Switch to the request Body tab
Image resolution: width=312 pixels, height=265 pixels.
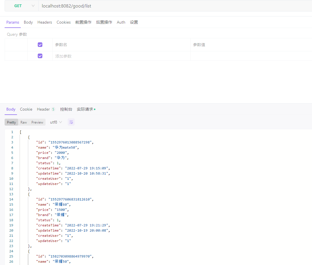[x=28, y=22]
